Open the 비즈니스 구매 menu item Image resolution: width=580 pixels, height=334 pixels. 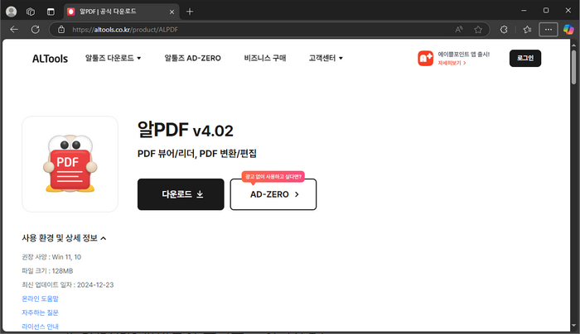click(265, 59)
